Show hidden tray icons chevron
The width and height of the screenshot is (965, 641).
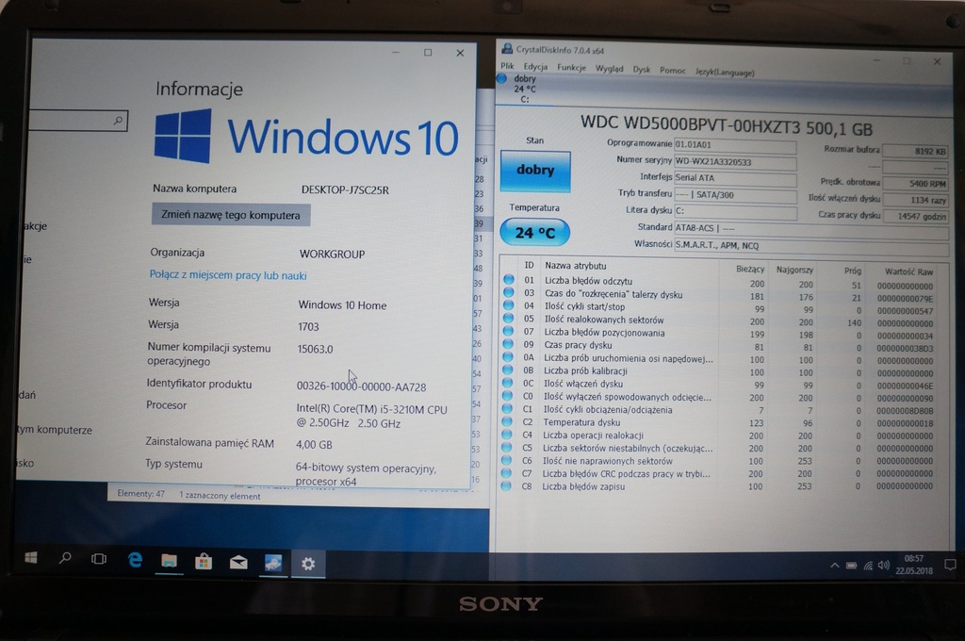835,566
